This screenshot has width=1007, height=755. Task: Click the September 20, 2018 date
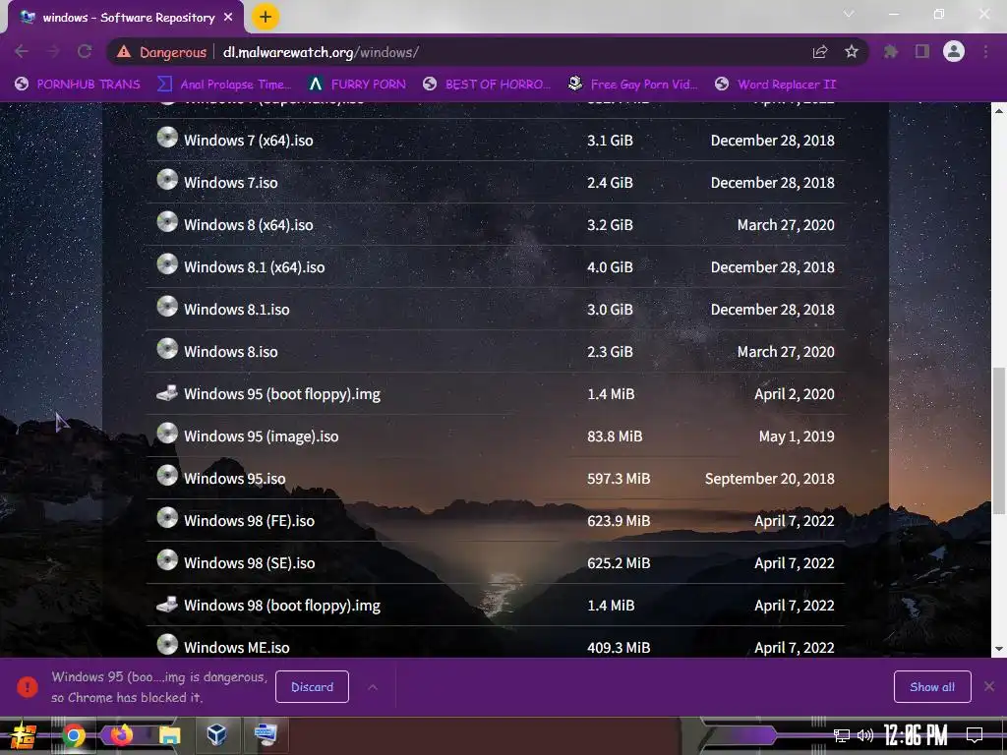[x=769, y=479]
